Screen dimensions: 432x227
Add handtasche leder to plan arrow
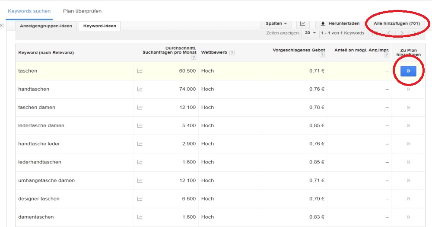pyautogui.click(x=408, y=144)
